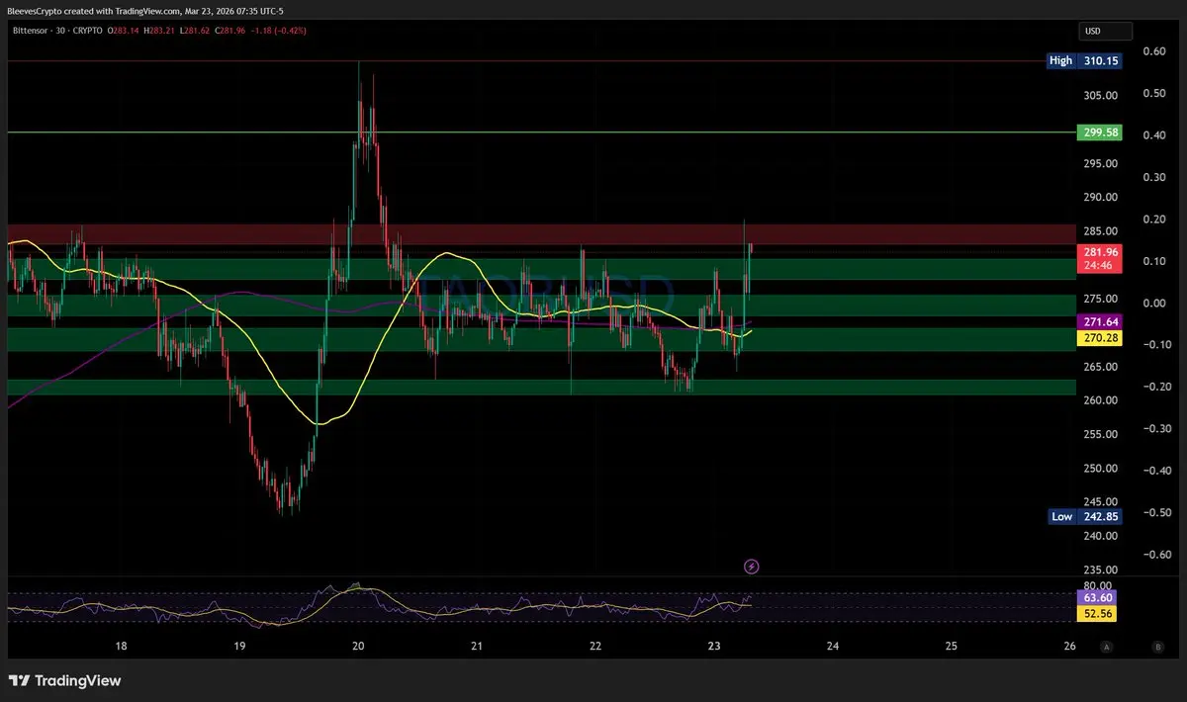Click date 18 on the time axis

coord(121,647)
